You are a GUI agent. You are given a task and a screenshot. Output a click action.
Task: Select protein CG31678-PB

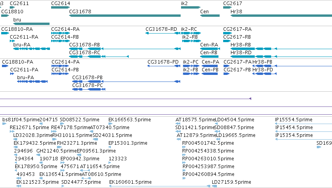pyautogui.click(x=126, y=82)
